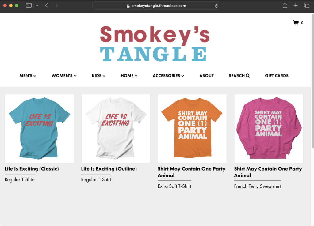Go back with the browser back arrow
Image resolution: width=314 pixels, height=226 pixels.
point(47,6)
